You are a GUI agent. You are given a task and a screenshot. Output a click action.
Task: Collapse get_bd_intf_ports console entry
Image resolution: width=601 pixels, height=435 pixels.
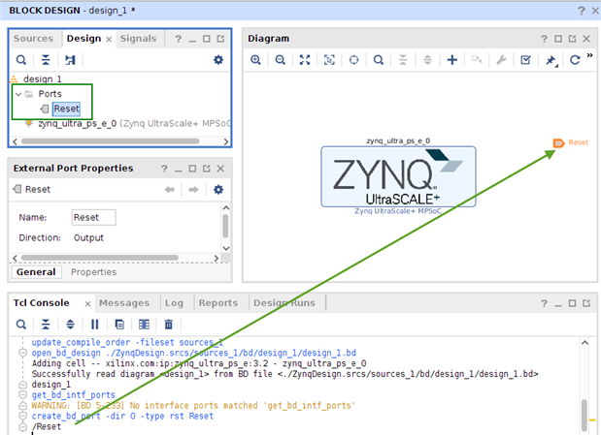tap(23, 395)
